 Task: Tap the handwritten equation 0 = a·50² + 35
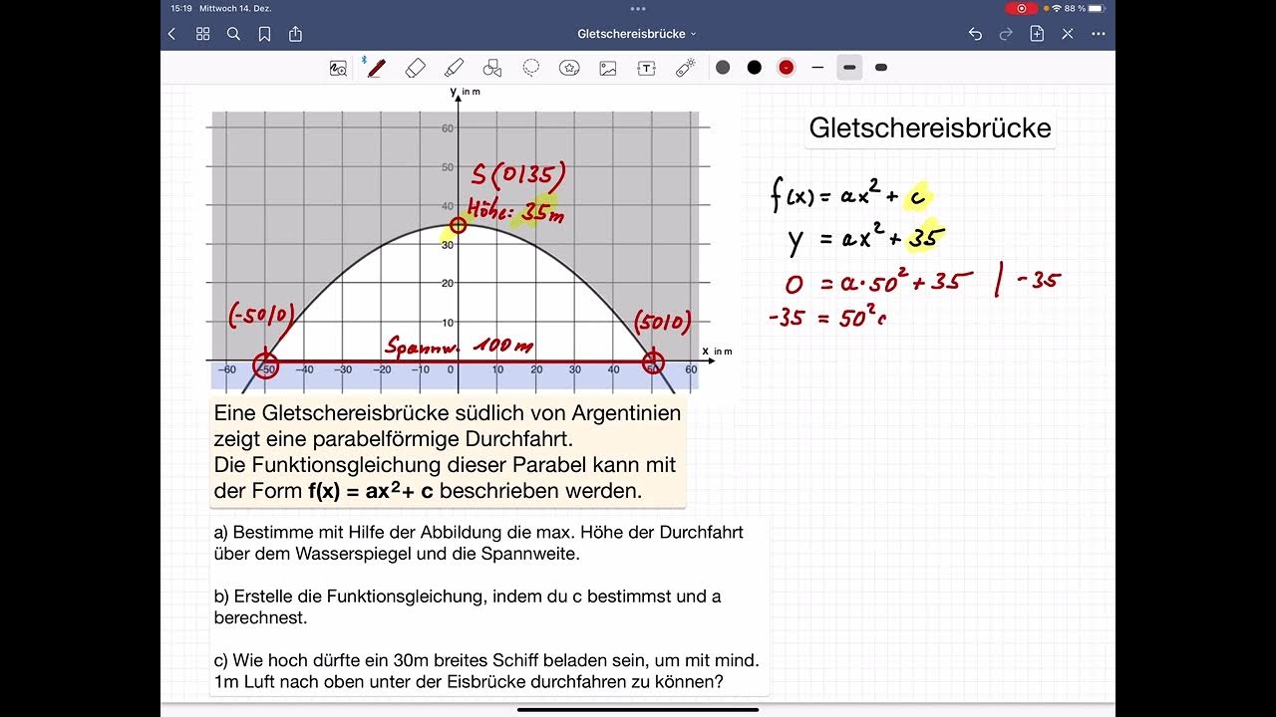pyautogui.click(x=879, y=283)
